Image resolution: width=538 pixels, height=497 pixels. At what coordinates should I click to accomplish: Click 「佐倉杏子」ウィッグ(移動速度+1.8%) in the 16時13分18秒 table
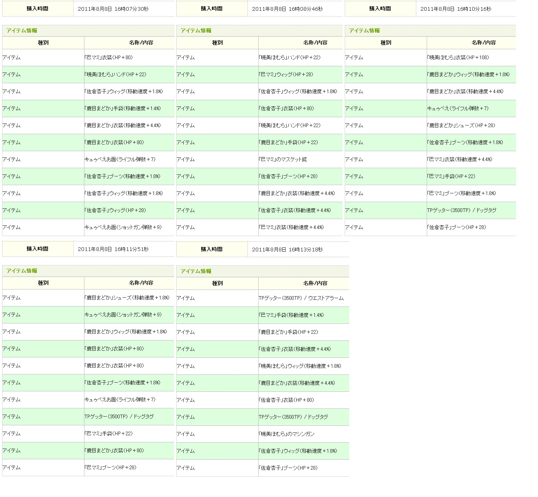[x=298, y=451]
